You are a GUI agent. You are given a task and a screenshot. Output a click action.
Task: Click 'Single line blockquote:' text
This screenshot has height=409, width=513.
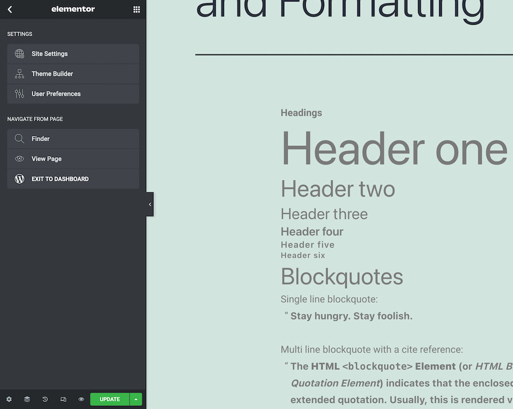(x=329, y=299)
